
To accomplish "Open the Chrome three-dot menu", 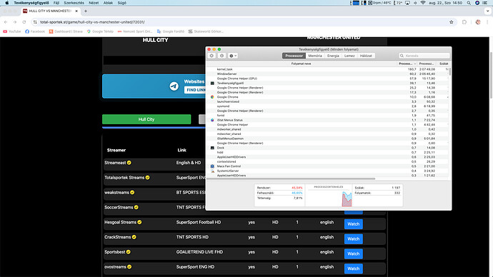I will (487, 22).
